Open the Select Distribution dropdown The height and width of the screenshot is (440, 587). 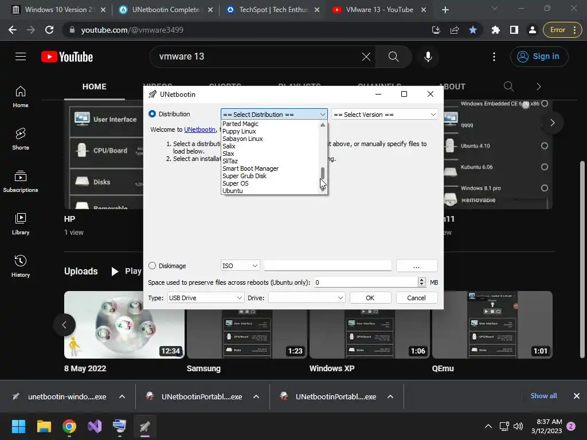pos(274,114)
